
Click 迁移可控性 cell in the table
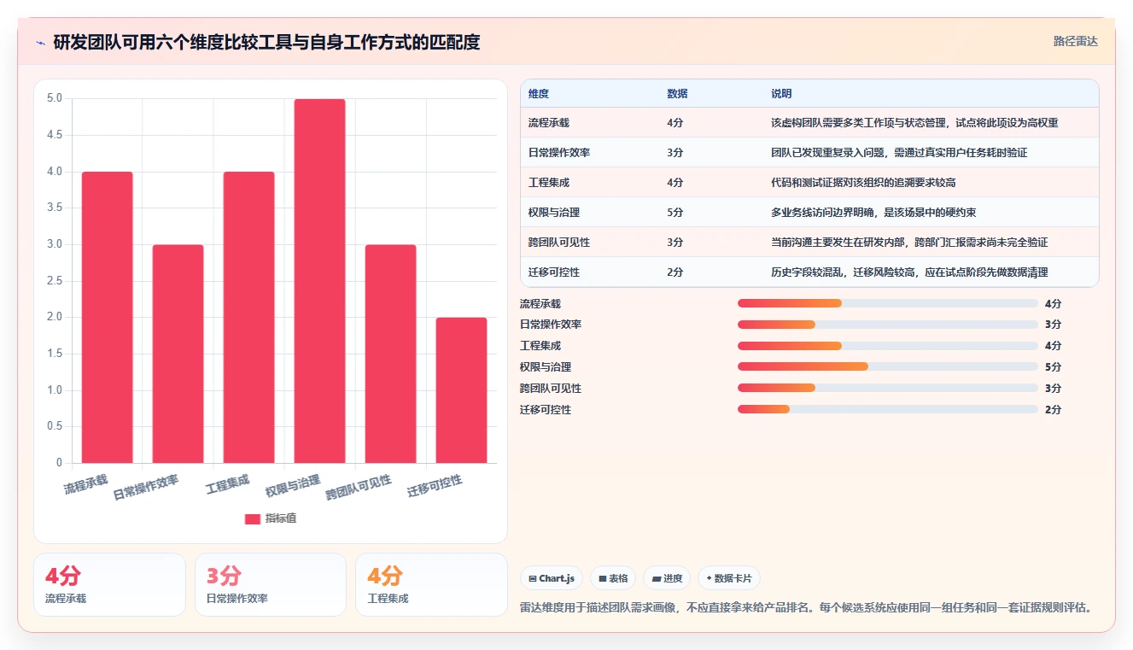(x=554, y=272)
